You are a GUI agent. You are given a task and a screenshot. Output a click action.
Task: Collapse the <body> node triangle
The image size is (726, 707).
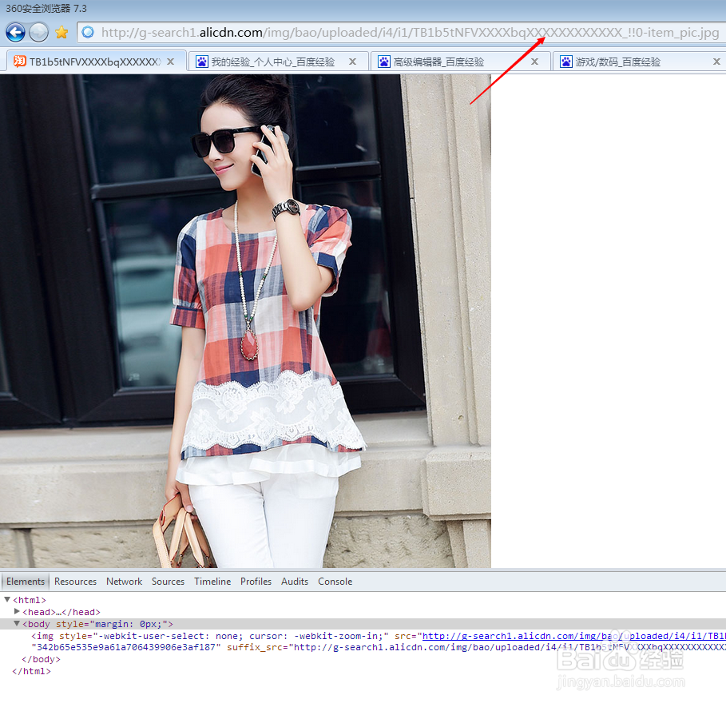[17, 624]
